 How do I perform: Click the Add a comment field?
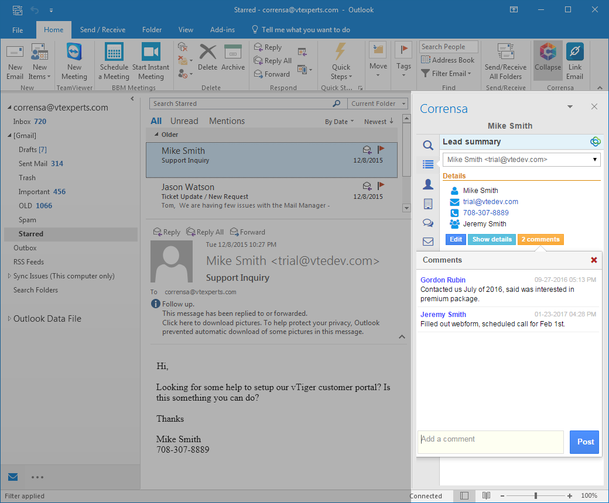(491, 442)
